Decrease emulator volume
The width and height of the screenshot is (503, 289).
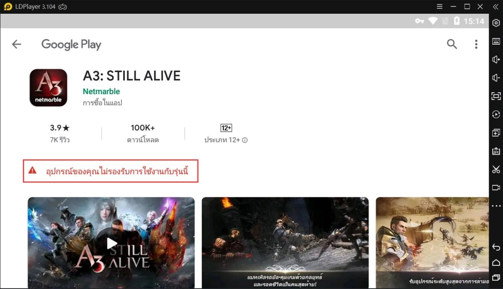point(496,78)
